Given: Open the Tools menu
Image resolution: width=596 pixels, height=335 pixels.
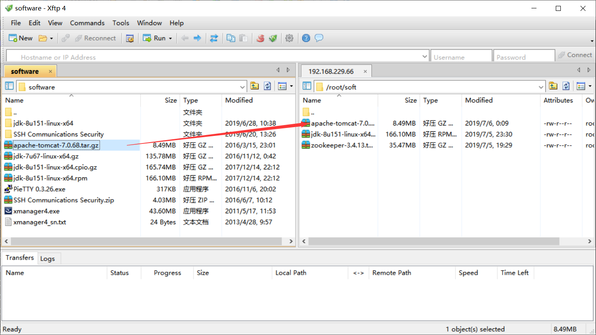Looking at the screenshot, I should pos(121,23).
